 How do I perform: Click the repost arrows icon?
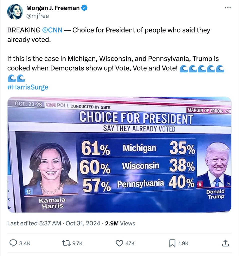click(x=66, y=243)
